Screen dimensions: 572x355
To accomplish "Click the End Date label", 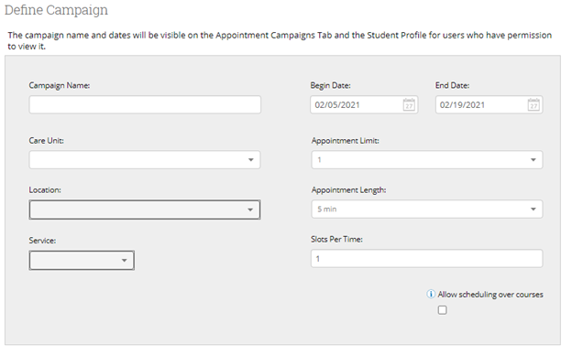I will tap(452, 85).
